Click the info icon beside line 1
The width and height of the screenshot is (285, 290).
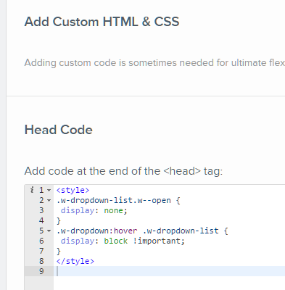click(x=32, y=190)
